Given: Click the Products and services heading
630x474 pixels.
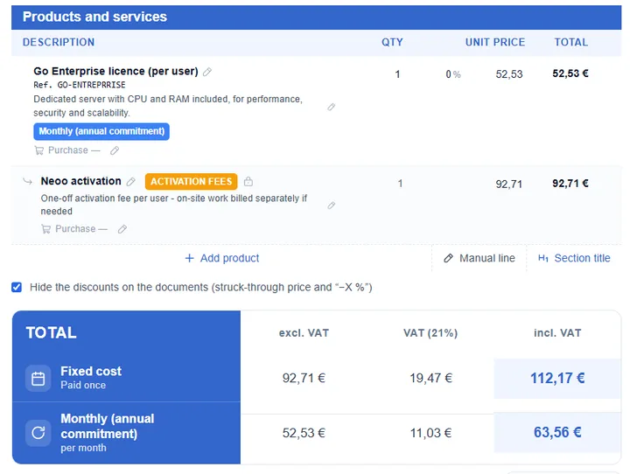Looking at the screenshot, I should tap(94, 17).
